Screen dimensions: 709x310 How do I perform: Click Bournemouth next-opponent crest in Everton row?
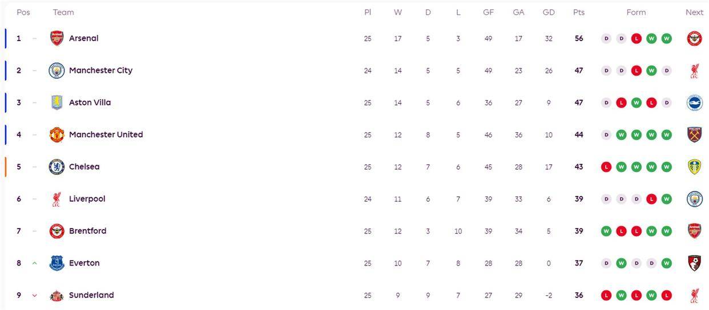(x=694, y=263)
